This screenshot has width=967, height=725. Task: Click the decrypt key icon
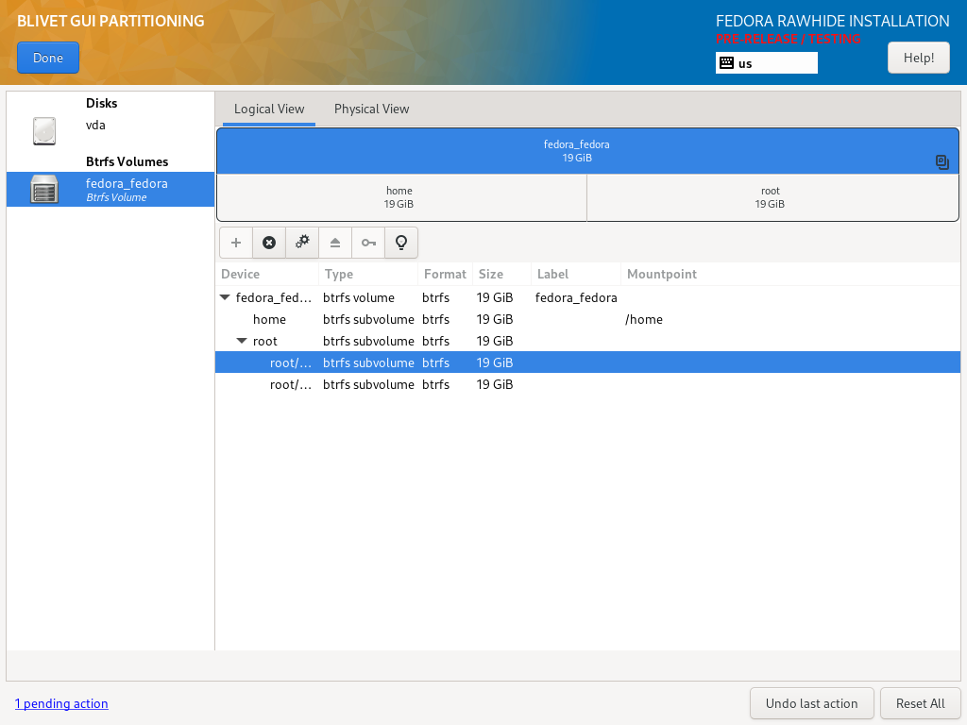(x=368, y=243)
